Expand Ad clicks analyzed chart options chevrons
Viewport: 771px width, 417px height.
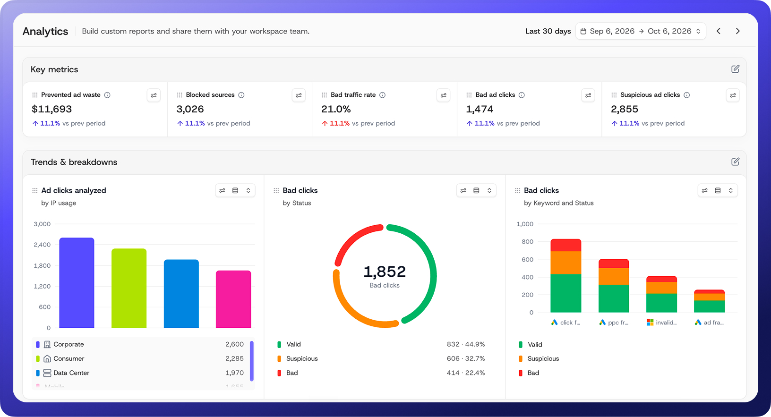click(x=248, y=190)
